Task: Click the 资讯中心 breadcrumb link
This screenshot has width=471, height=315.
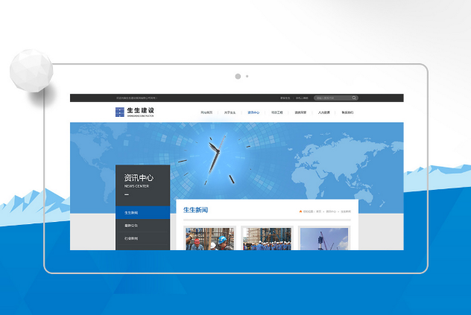Action: pyautogui.click(x=331, y=211)
